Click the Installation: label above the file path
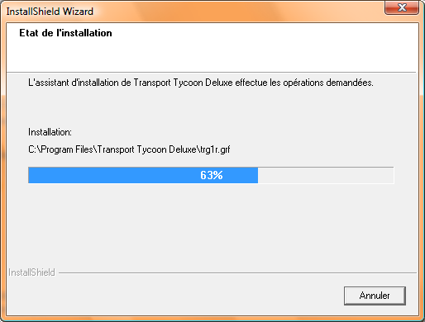 click(50, 132)
